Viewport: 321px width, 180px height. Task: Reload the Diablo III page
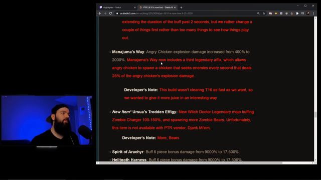(x=110, y=13)
